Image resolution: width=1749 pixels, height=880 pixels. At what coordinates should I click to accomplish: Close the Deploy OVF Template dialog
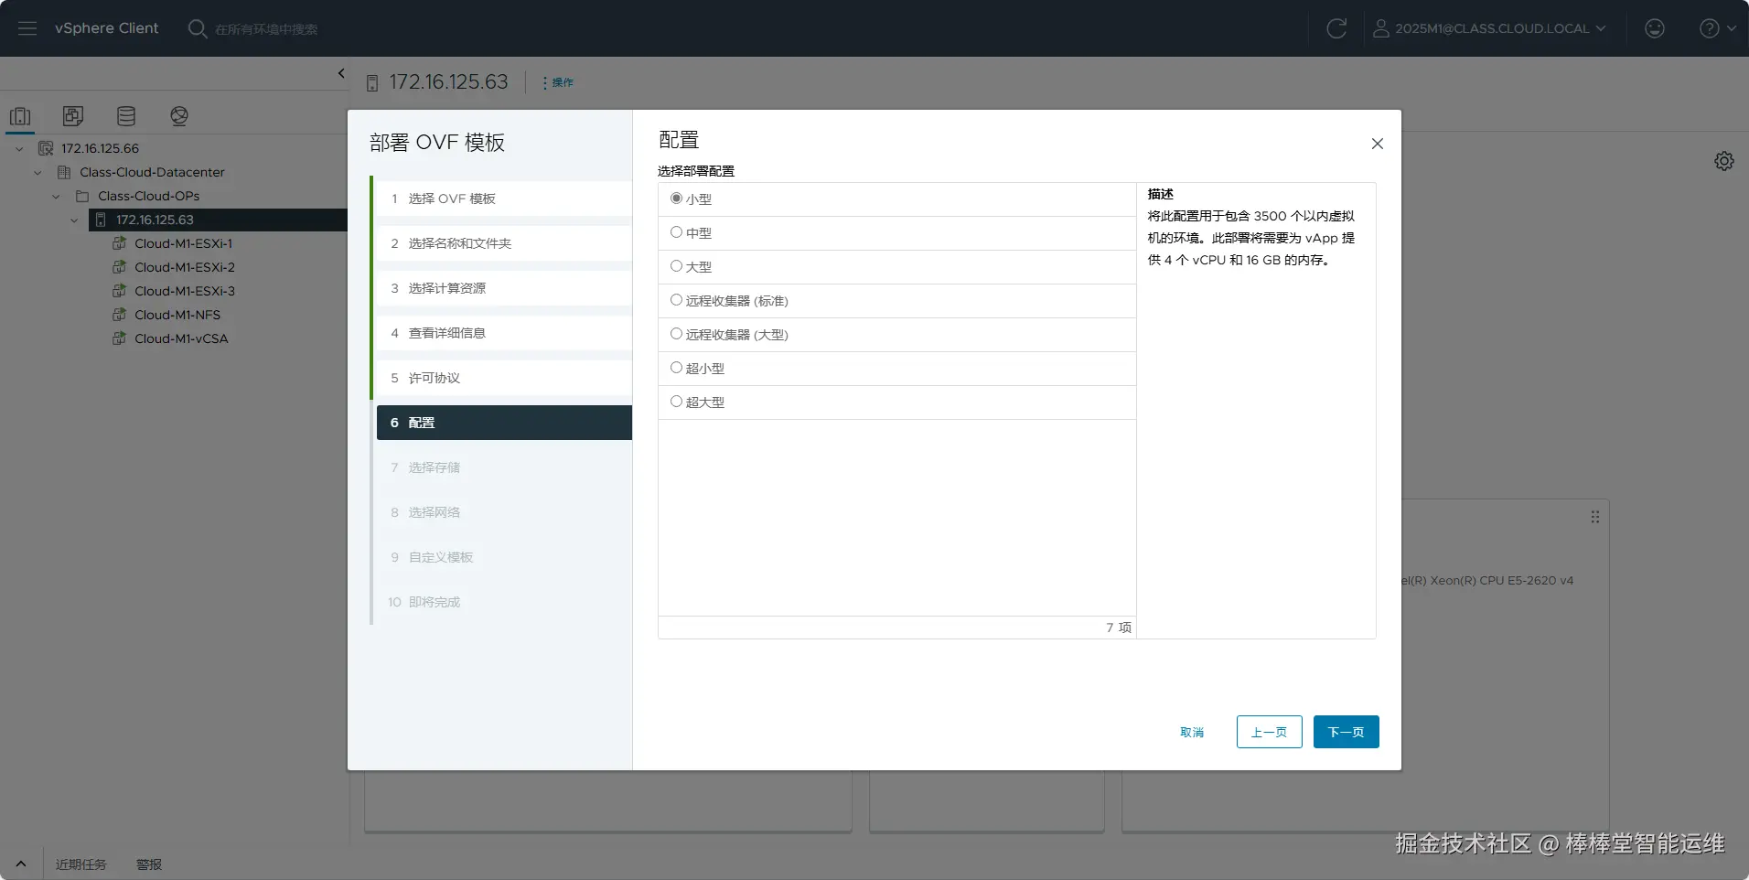1378,144
